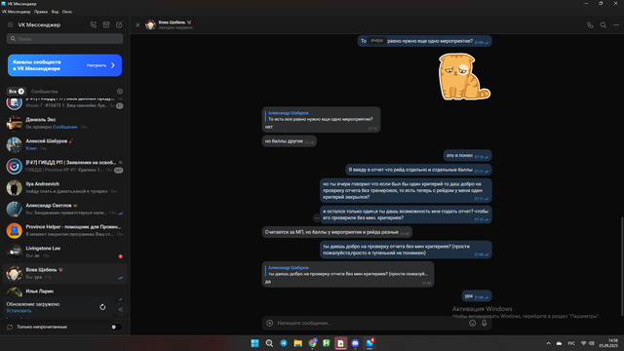The image size is (624, 351).
Task: Open Telegram from the taskbar
Action: pyautogui.click(x=284, y=343)
